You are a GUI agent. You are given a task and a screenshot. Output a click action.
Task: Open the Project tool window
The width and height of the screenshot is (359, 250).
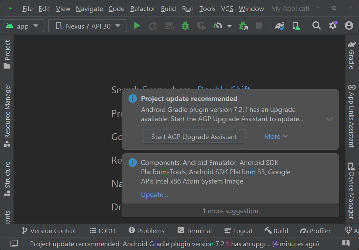(x=7, y=54)
